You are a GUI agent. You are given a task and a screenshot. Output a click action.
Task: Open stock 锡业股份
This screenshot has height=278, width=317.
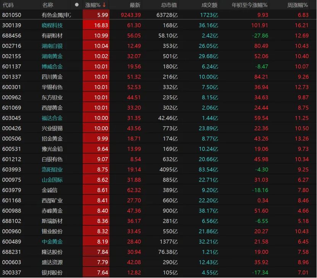point(52,231)
